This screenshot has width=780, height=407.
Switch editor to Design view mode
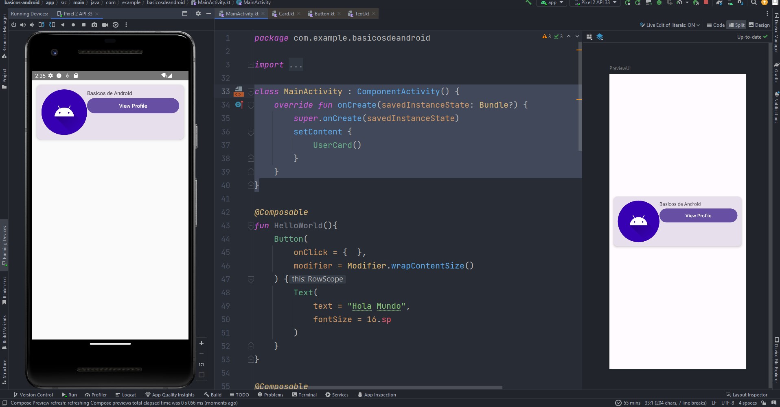[759, 25]
